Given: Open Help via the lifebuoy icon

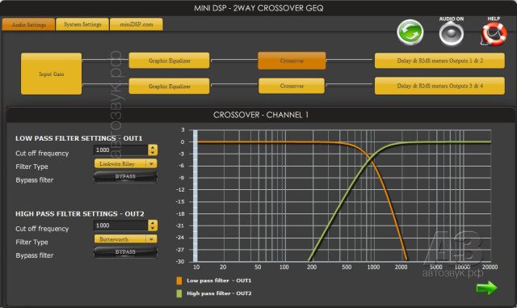Looking at the screenshot, I should click(x=494, y=34).
